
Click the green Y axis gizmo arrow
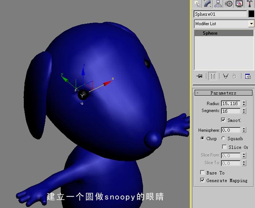[65, 79]
